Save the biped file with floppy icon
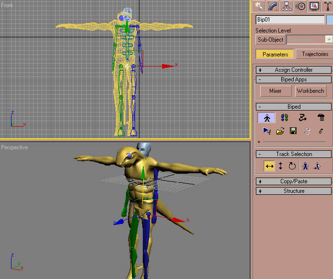Screen dimensions: 333x279 tap(293, 131)
